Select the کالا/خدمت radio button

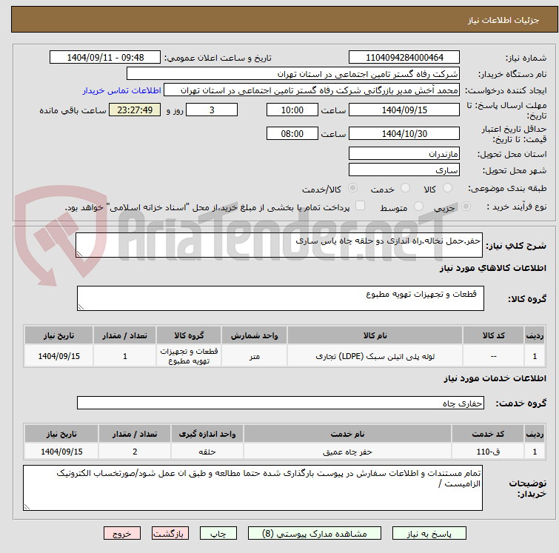click(x=353, y=188)
